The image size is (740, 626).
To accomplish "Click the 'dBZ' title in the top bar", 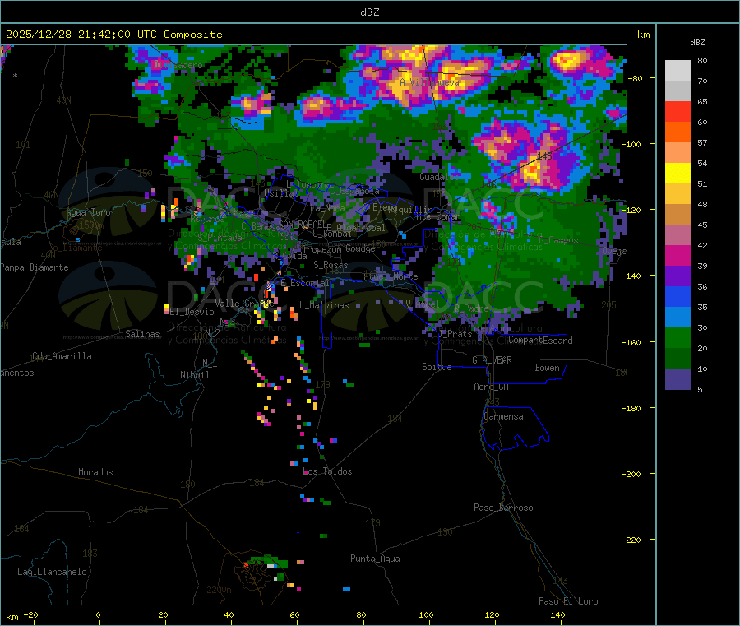I will coord(369,12).
